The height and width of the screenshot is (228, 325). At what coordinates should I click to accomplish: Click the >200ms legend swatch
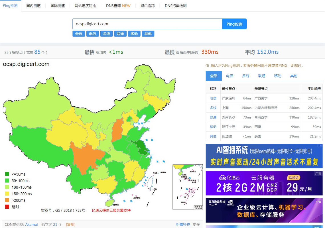pyautogui.click(x=7, y=200)
